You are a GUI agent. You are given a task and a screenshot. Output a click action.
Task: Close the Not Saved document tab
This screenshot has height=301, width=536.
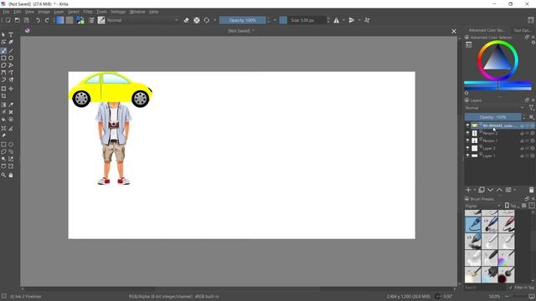click(x=454, y=31)
